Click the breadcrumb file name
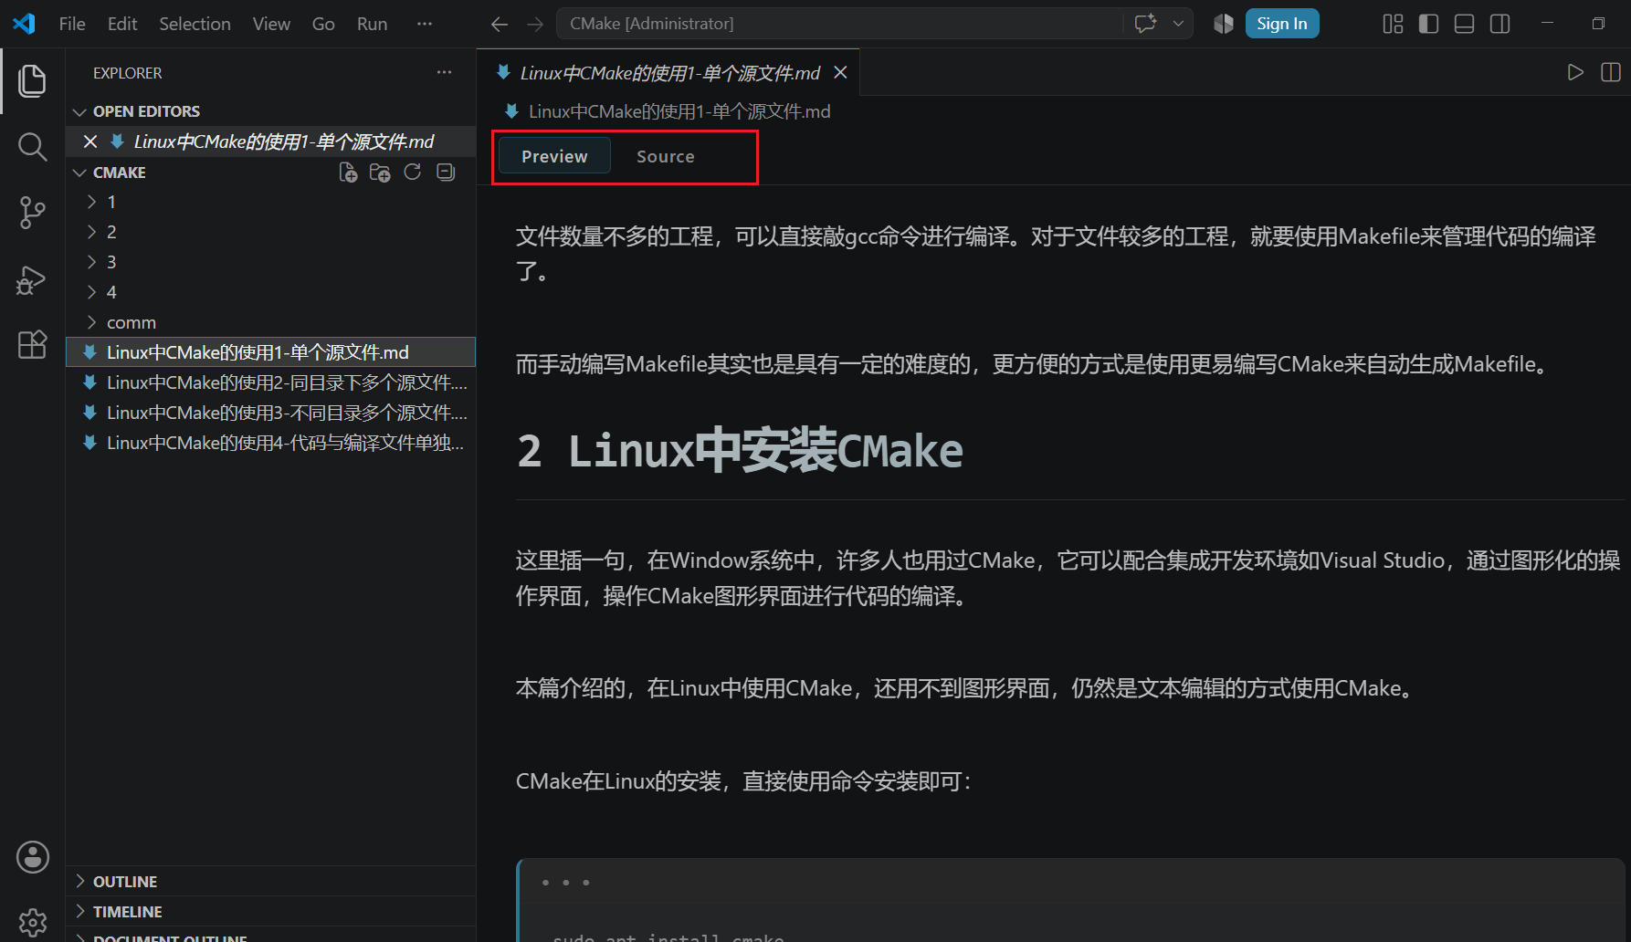 point(679,111)
